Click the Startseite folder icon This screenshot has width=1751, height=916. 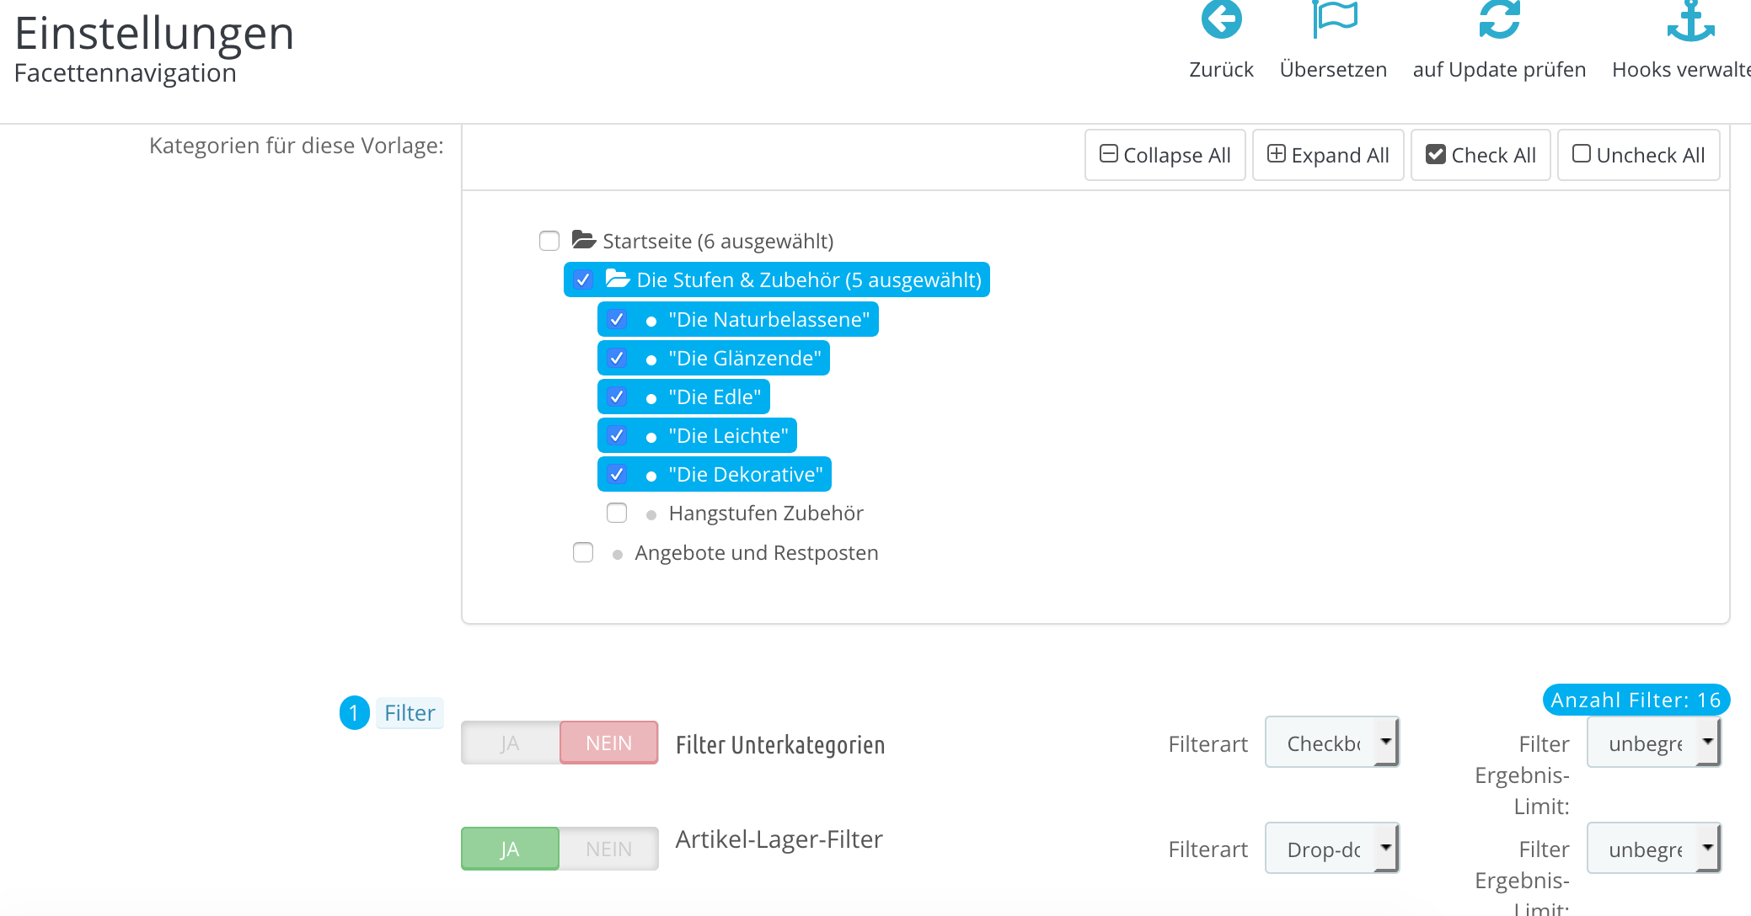click(x=584, y=240)
